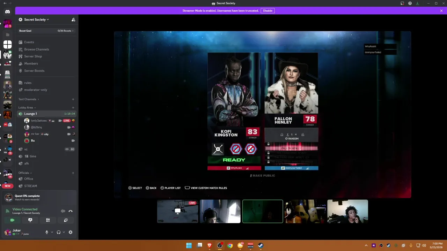The height and width of the screenshot is (251, 447).
Task: Dismiss the Streamer Mode banner
Action: coord(441,10)
